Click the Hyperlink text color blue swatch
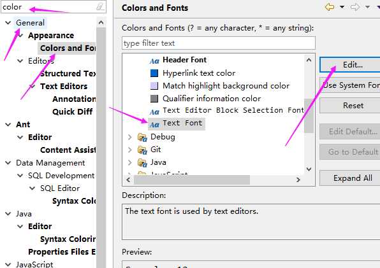The image size is (380, 268). point(154,73)
